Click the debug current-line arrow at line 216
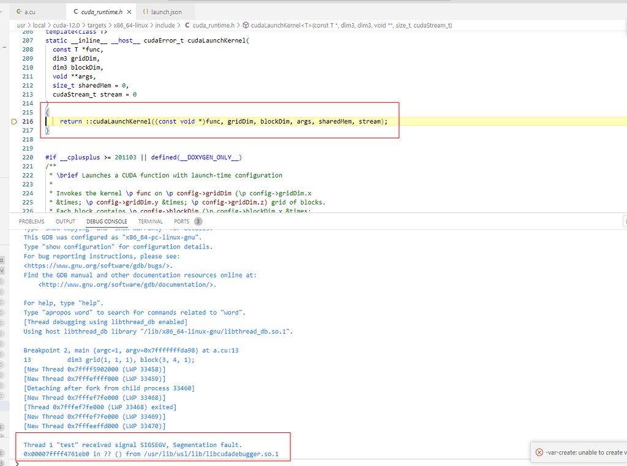This screenshot has width=627, height=466. point(14,122)
